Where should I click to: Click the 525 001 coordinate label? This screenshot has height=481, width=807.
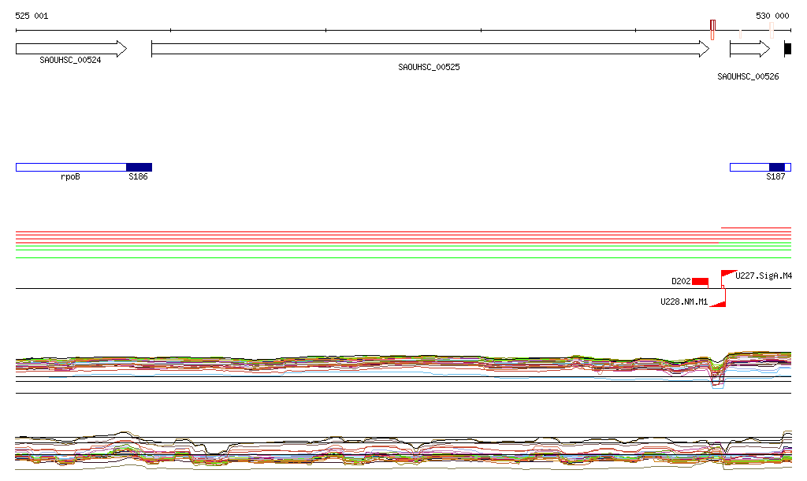click(32, 16)
